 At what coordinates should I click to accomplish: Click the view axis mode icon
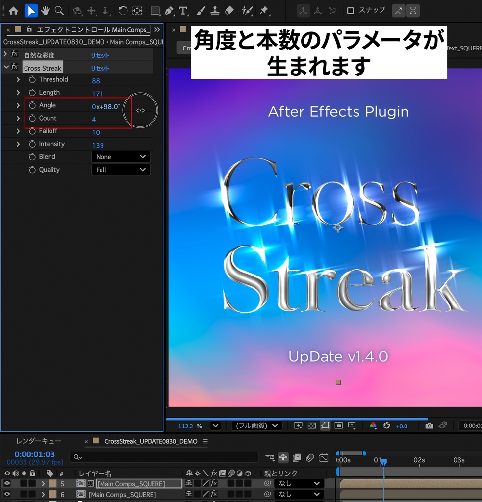[x=332, y=11]
